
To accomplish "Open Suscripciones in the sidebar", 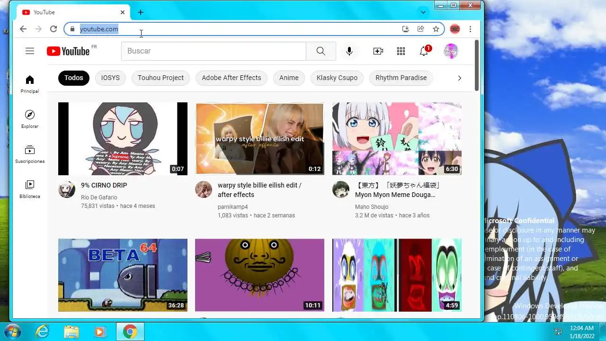I will (30, 154).
